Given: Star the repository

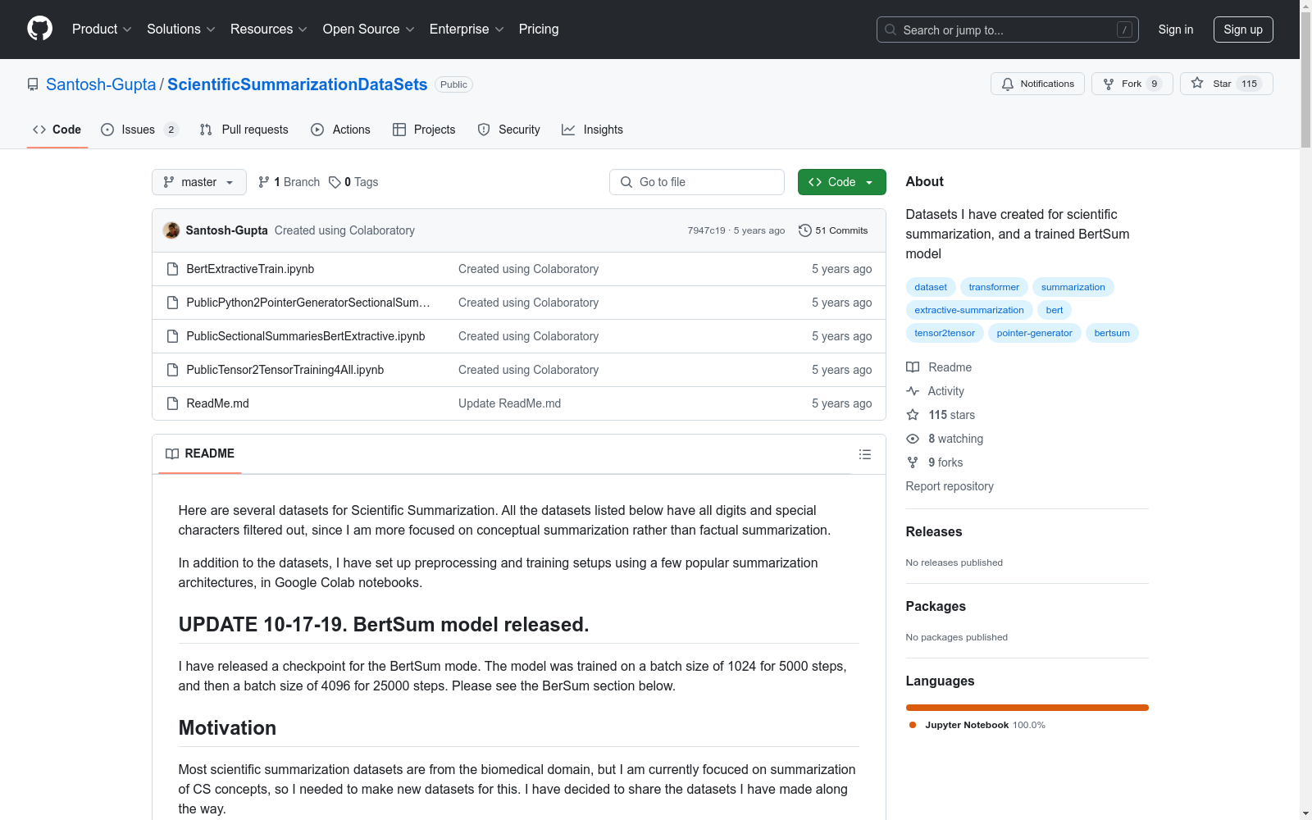Looking at the screenshot, I should [x=1226, y=84].
